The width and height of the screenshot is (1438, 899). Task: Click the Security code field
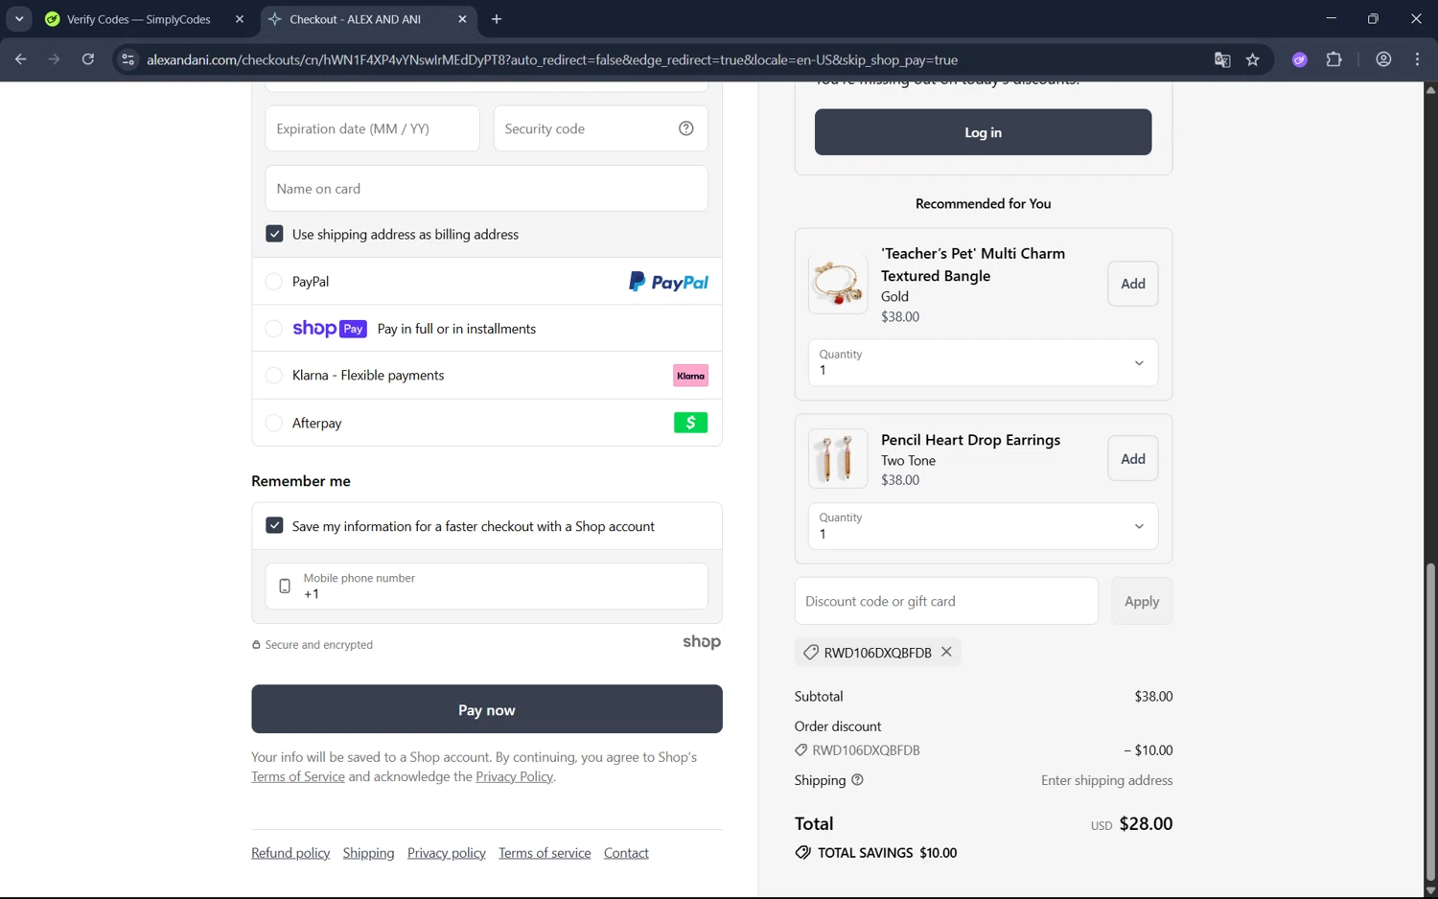coord(600,128)
